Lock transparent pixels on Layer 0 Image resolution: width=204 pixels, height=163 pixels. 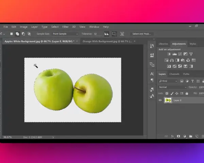[x=167, y=93]
